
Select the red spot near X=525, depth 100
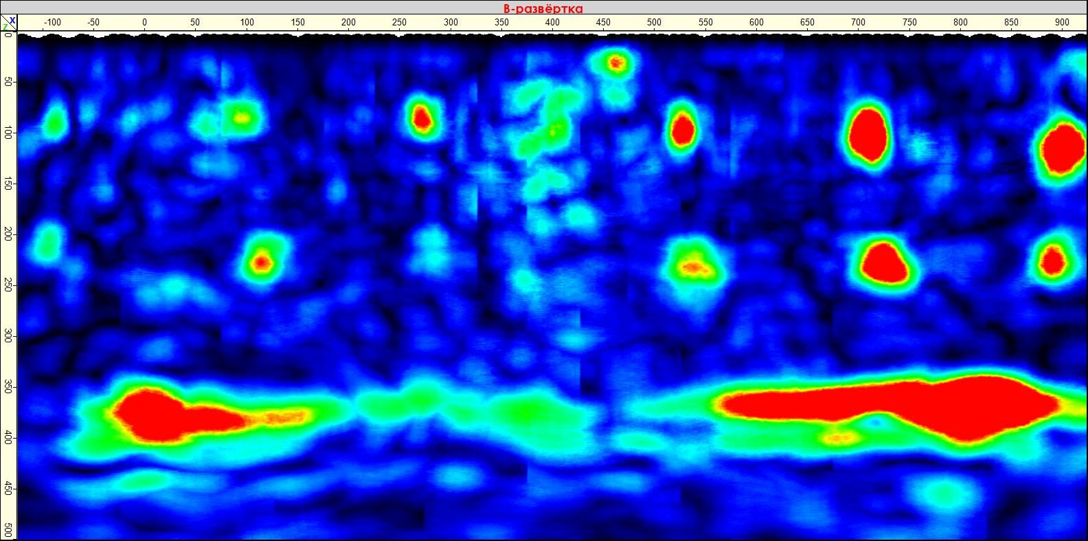pyautogui.click(x=682, y=130)
